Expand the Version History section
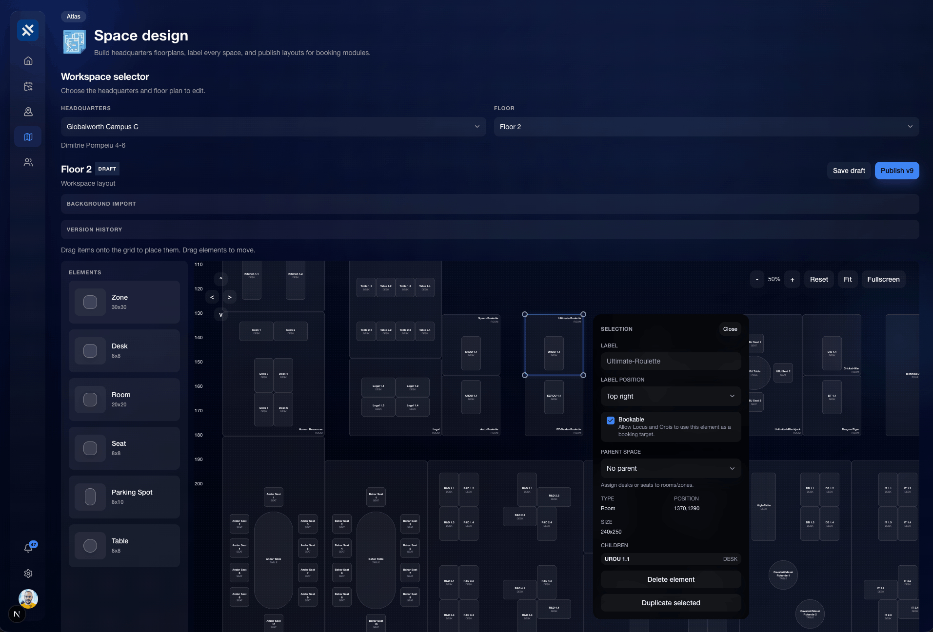 490,230
